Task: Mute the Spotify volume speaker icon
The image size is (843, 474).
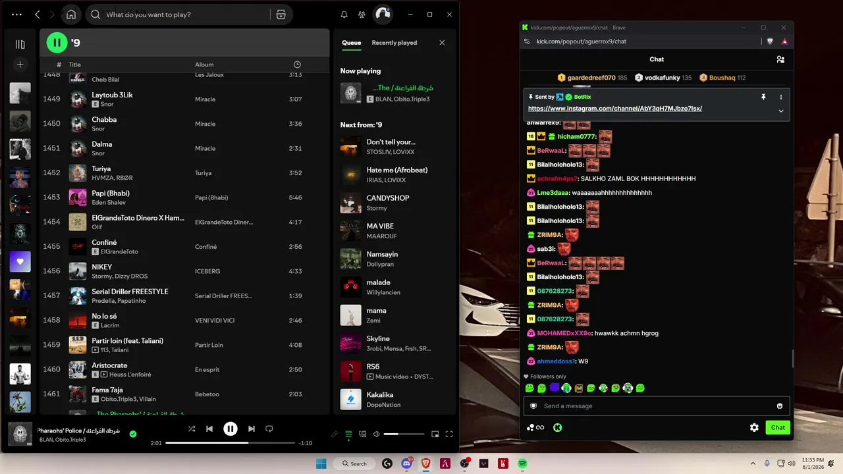Action: [376, 434]
